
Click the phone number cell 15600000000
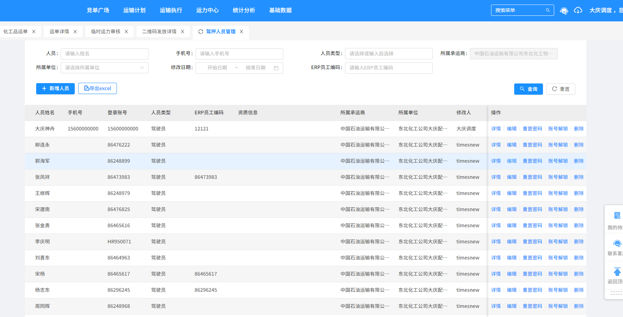click(x=83, y=129)
